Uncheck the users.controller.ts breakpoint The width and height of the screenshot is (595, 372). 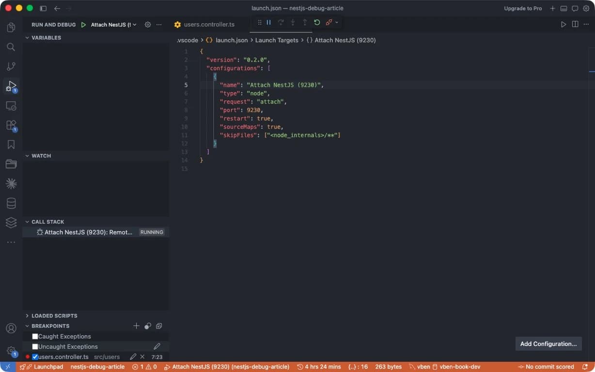(x=35, y=356)
